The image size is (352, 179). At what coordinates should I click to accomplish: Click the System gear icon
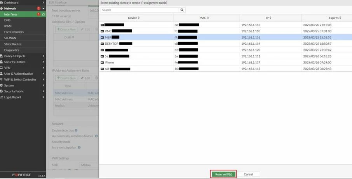point(1,86)
